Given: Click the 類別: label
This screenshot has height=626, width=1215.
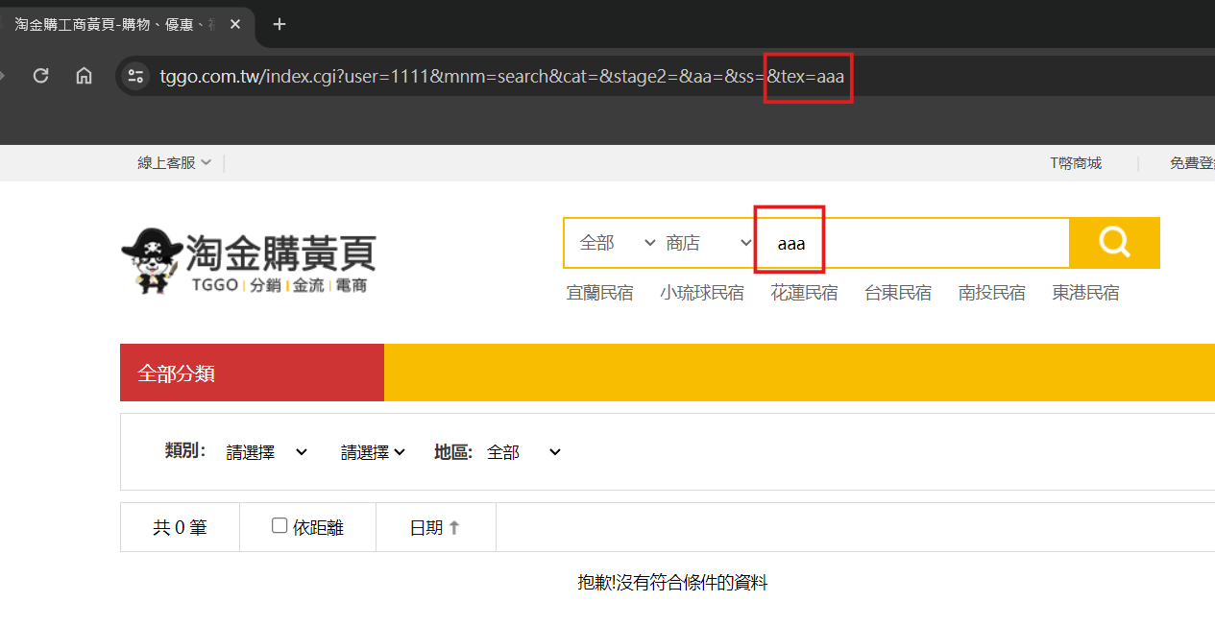Looking at the screenshot, I should [185, 451].
